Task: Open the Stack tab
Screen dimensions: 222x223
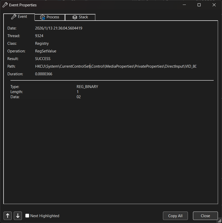Action: (80, 17)
